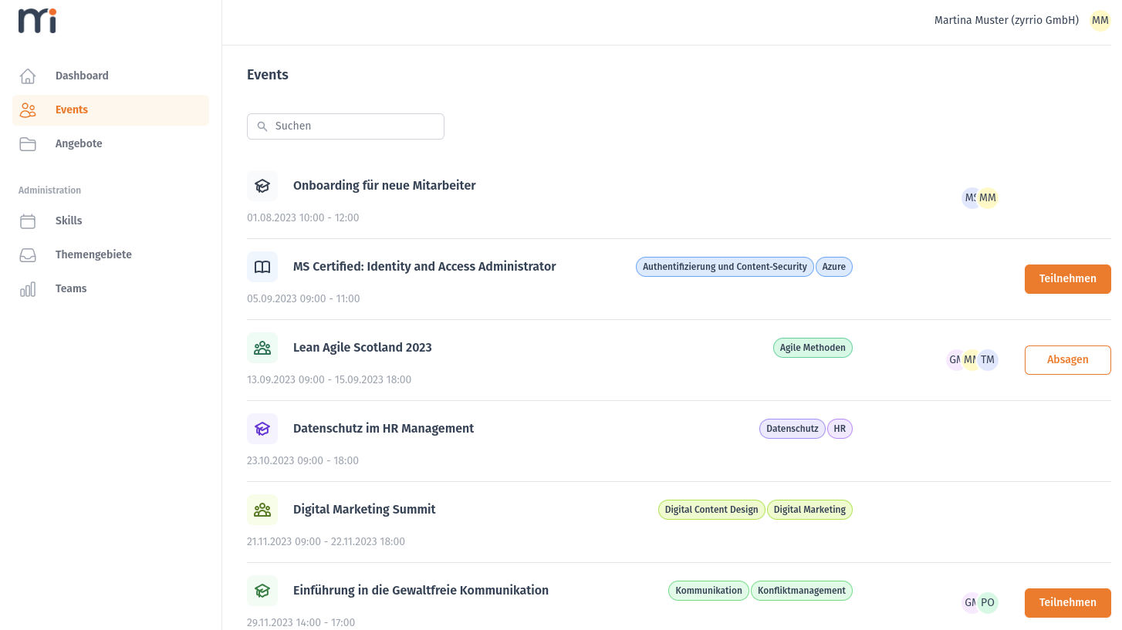The height and width of the screenshot is (630, 1122).
Task: Select the Agile Methoden tag
Action: [x=813, y=348]
